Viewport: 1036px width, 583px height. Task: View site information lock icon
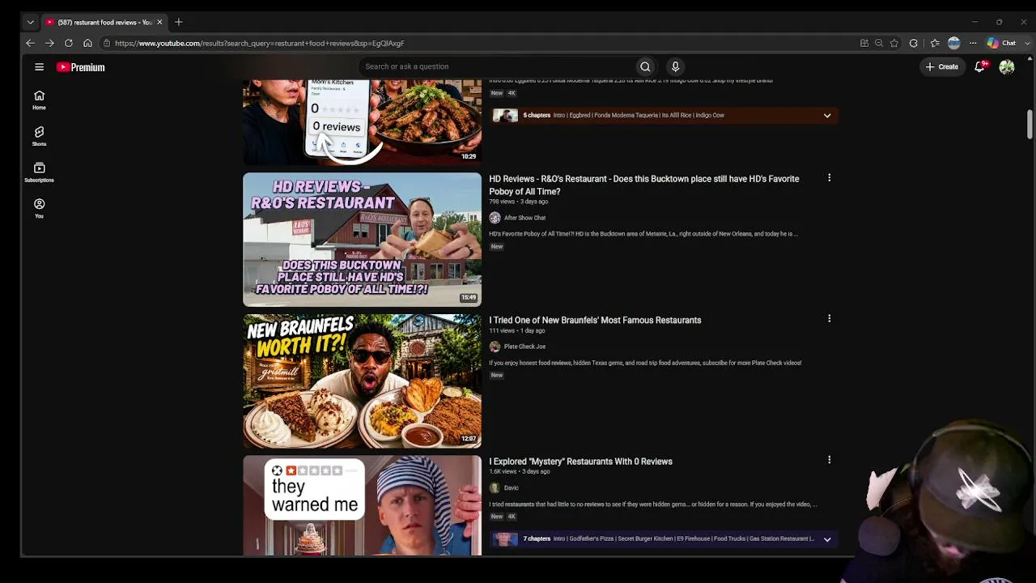106,43
